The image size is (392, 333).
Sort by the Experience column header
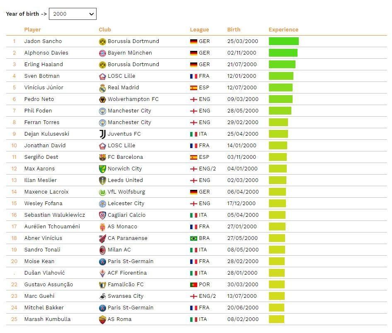pyautogui.click(x=283, y=30)
